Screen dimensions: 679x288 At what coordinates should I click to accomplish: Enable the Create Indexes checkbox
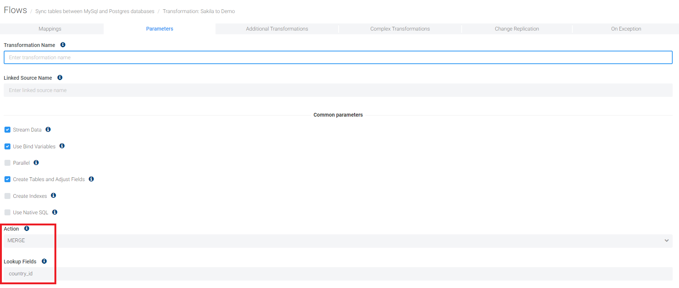(x=7, y=196)
